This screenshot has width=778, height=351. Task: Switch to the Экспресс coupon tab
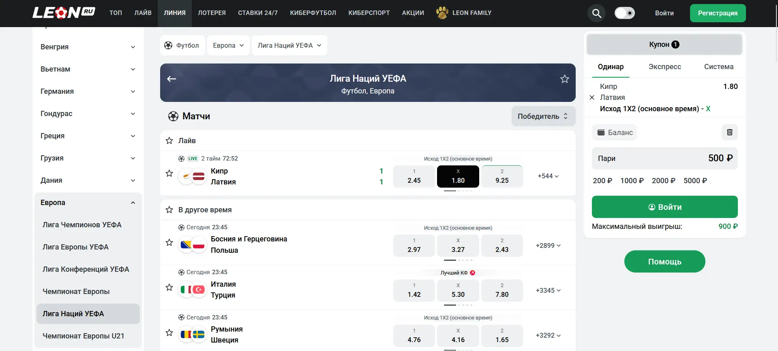click(664, 67)
